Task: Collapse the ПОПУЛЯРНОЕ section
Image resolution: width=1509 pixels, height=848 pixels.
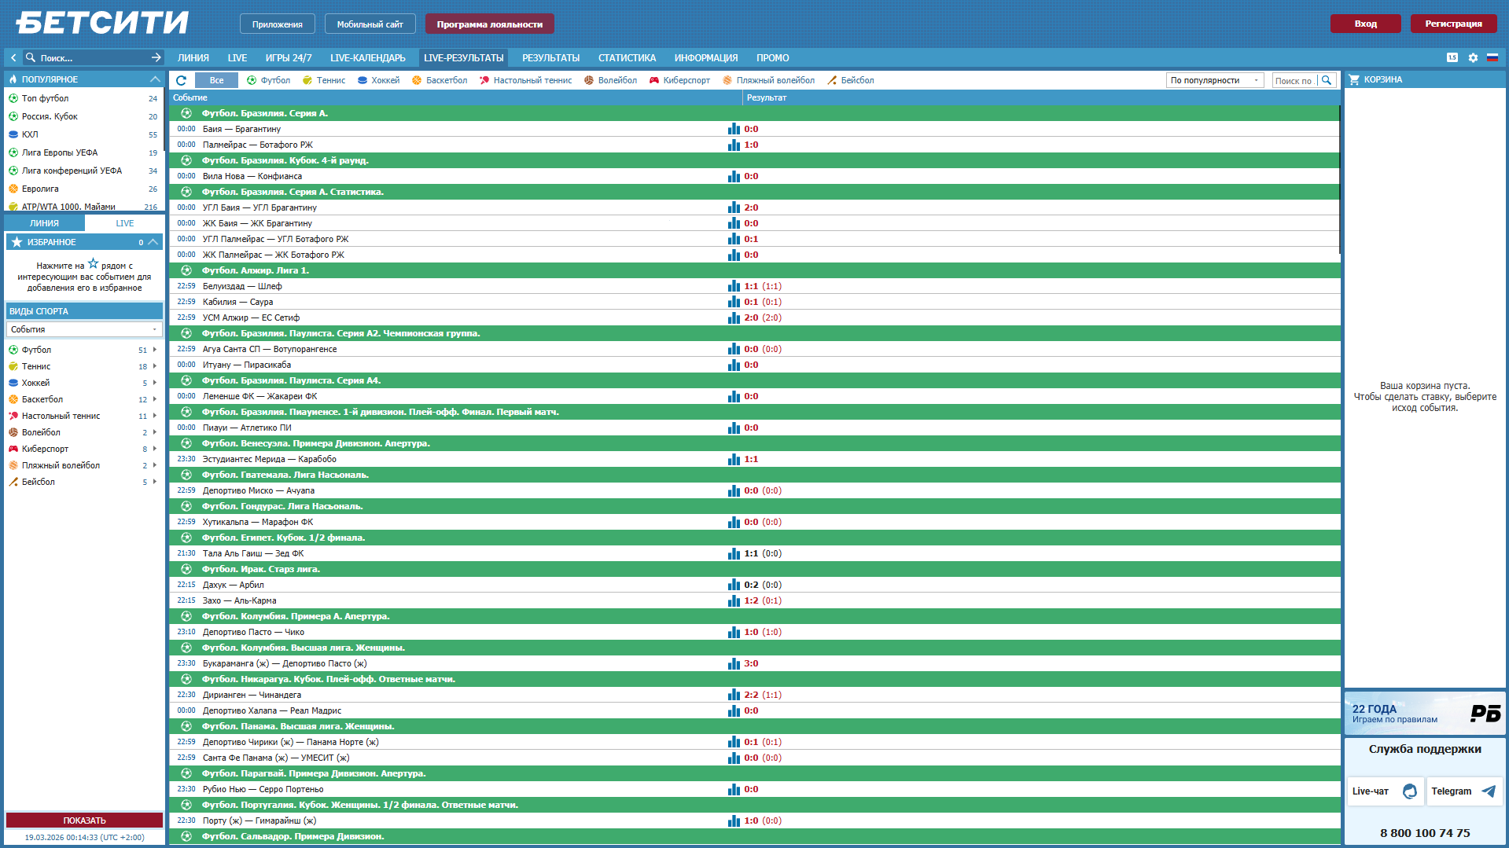Action: pyautogui.click(x=155, y=79)
